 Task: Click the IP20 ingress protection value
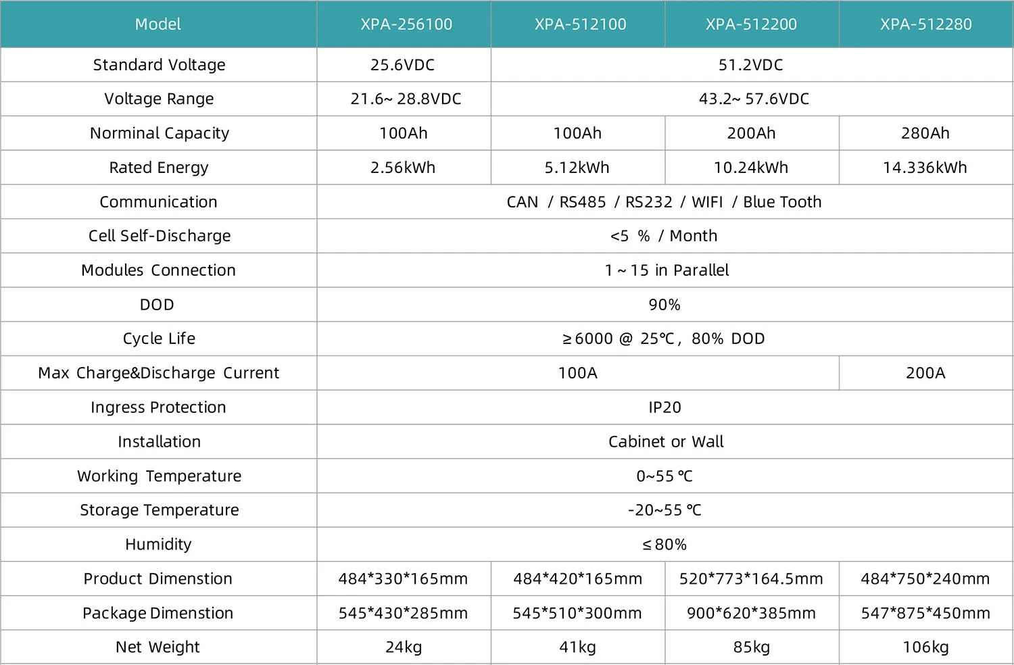pos(665,408)
